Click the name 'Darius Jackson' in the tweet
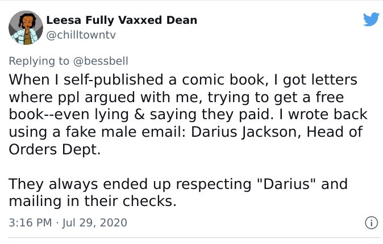Image resolution: width=383 pixels, height=244 pixels. pos(245,132)
